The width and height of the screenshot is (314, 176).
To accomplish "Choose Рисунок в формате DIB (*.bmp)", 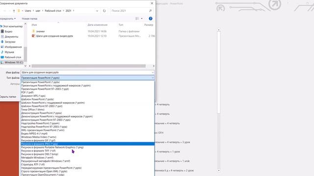I will pos(87,154).
